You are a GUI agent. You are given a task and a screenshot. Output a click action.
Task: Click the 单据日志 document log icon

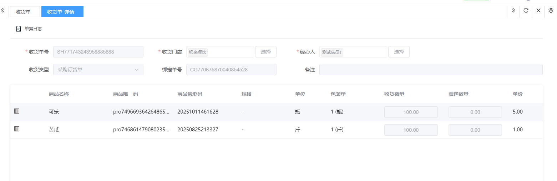coord(19,29)
